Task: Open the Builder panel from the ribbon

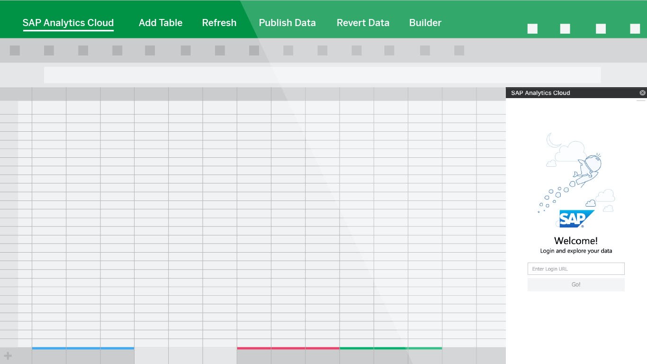Action: tap(425, 23)
